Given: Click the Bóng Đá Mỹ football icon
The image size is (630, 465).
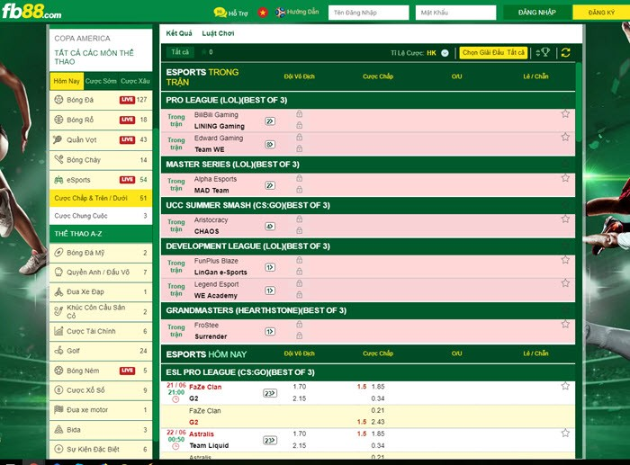Looking at the screenshot, I should pyautogui.click(x=58, y=253).
